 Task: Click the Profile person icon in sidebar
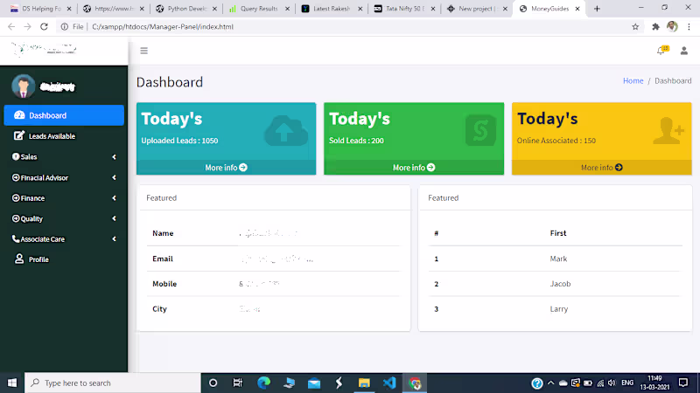(x=19, y=259)
